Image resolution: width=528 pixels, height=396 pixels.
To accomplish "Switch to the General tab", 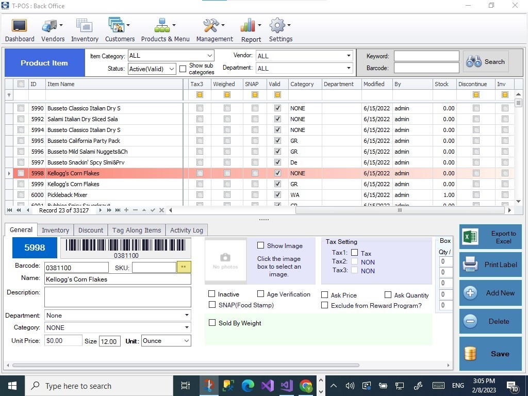I will (21, 229).
